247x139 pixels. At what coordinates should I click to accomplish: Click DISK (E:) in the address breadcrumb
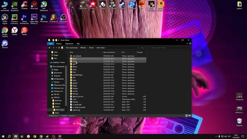[x=83, y=48]
